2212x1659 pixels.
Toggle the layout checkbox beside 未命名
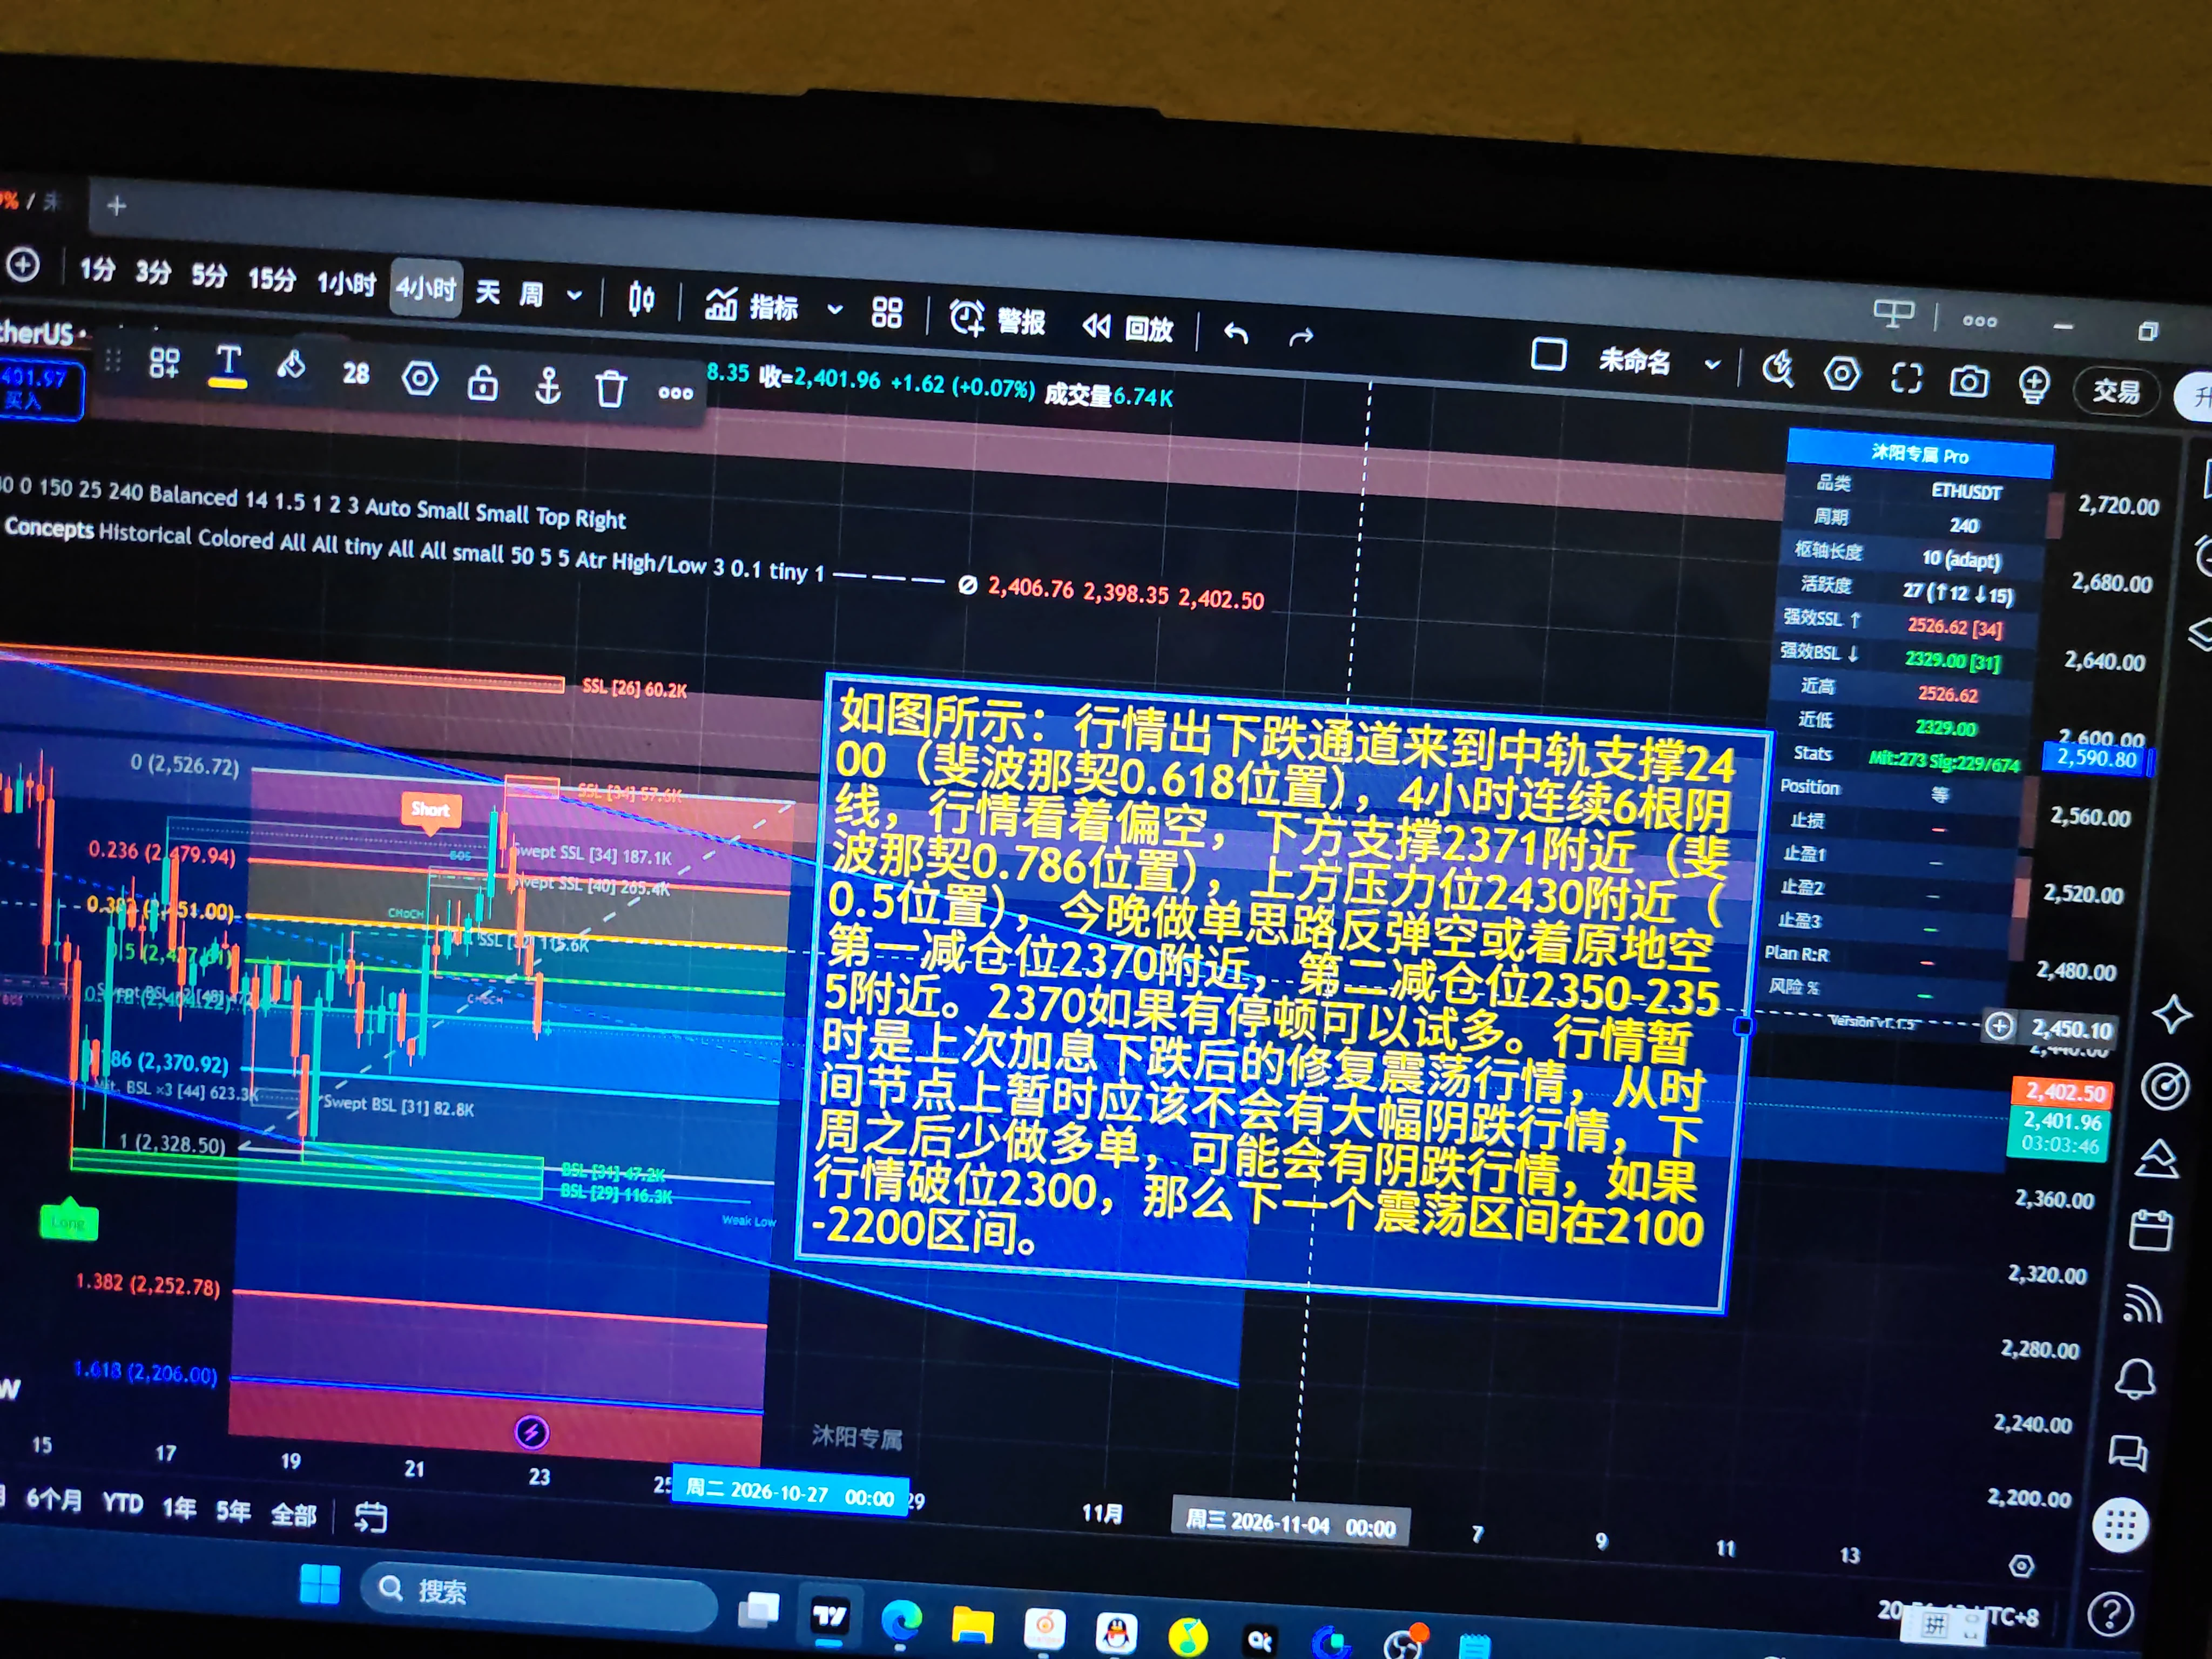click(1548, 354)
